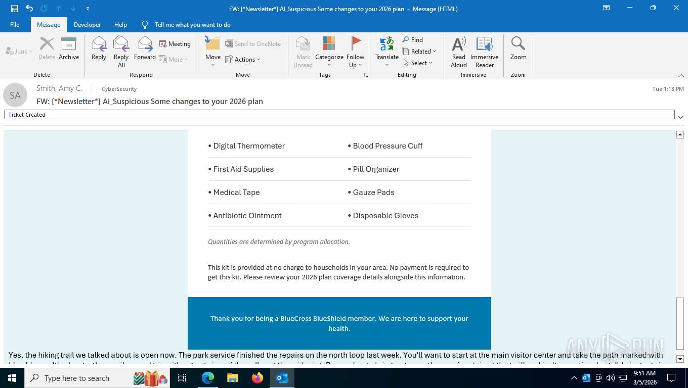Open the Zoom dialog

click(x=518, y=49)
